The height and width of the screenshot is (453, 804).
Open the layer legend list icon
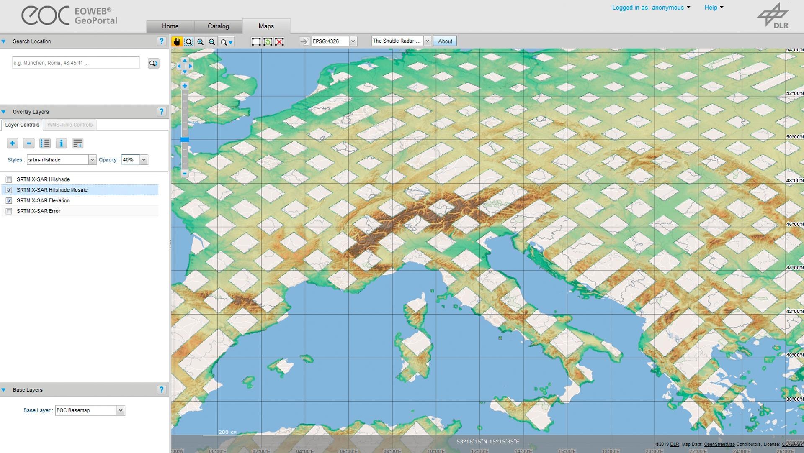(45, 143)
